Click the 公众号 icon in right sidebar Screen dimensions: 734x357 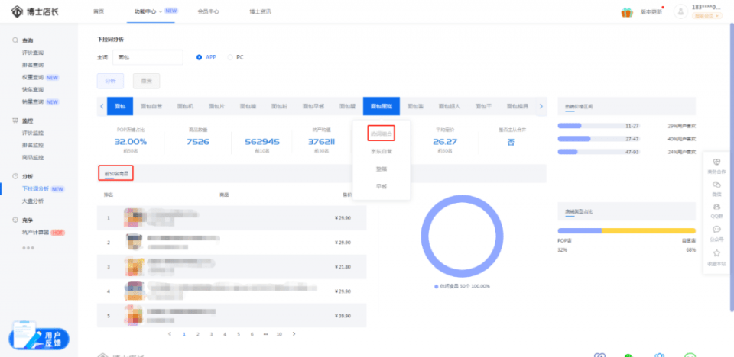[x=716, y=233]
